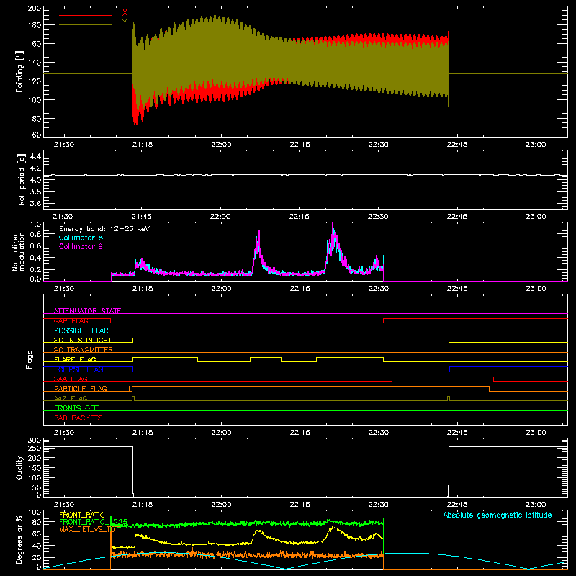Click the orange MAX_DET_VS_TOT legend text

point(89,529)
